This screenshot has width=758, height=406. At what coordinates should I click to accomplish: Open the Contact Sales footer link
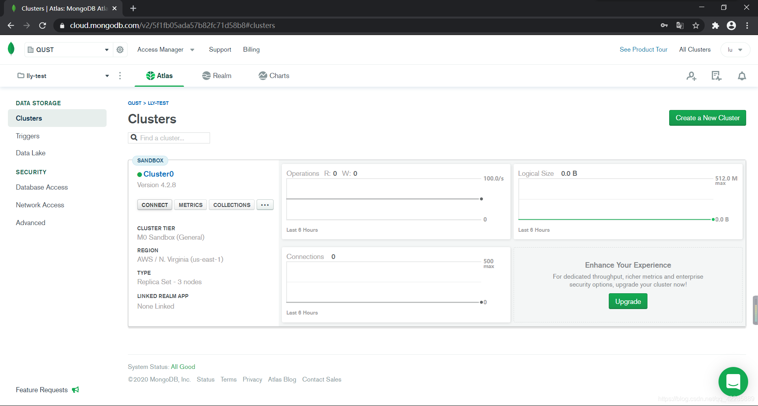click(x=322, y=379)
